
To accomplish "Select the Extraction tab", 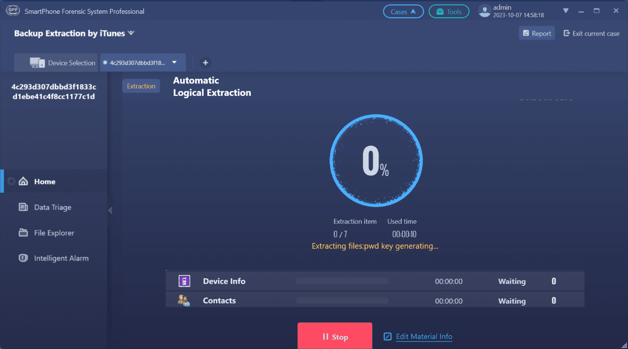I will click(x=141, y=86).
